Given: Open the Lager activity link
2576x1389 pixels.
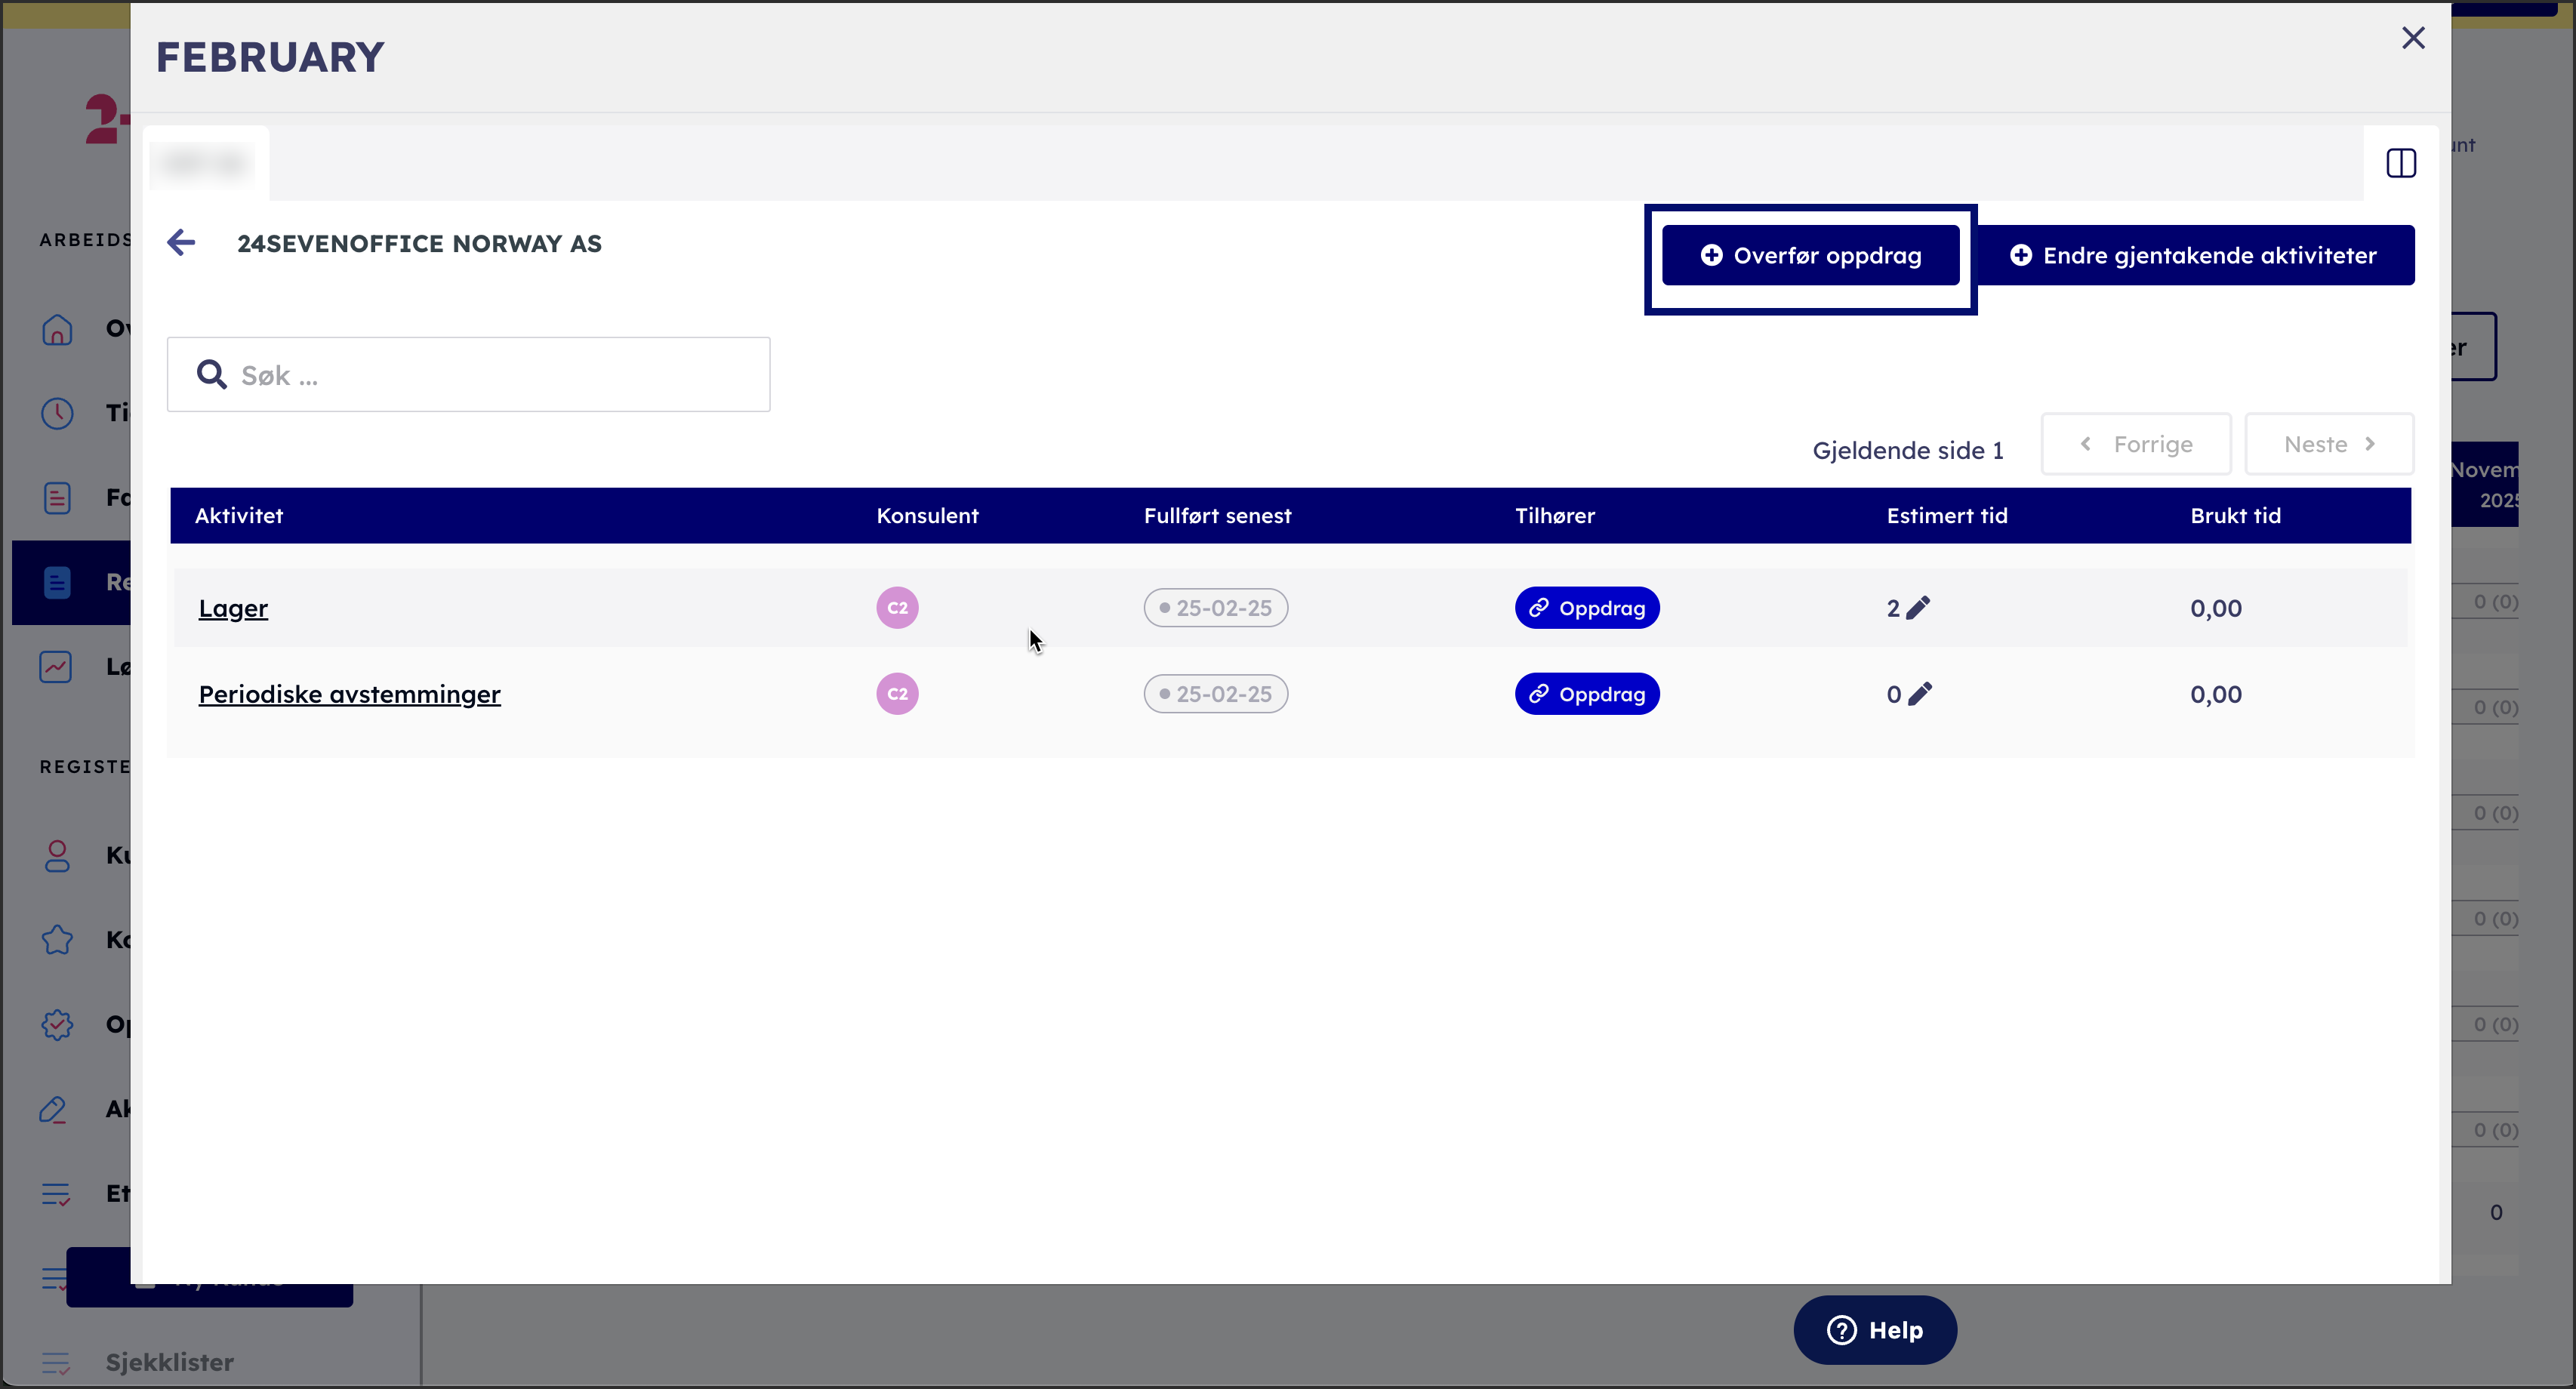Looking at the screenshot, I should tap(233, 608).
